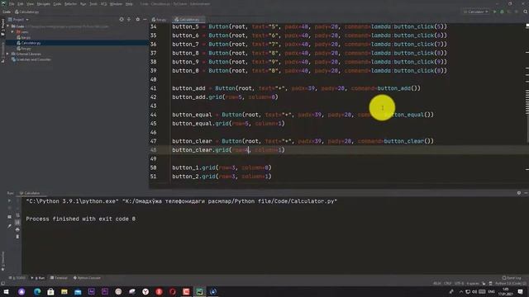Open the Project view dropdown

[18, 20]
